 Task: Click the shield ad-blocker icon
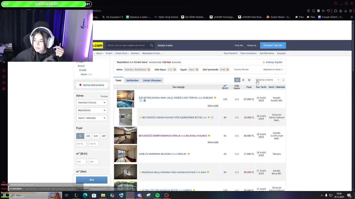tap(318, 11)
